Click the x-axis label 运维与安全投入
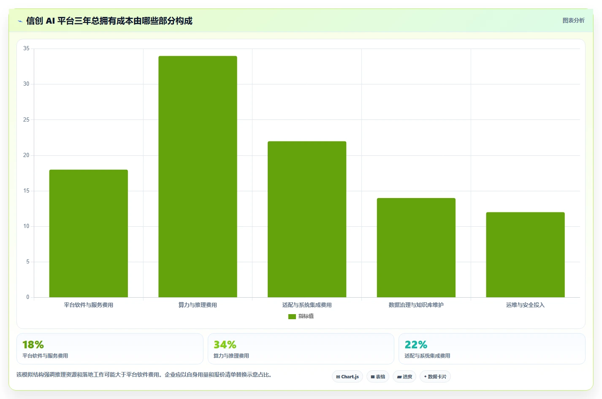Image resolution: width=602 pixels, height=399 pixels. point(525,305)
